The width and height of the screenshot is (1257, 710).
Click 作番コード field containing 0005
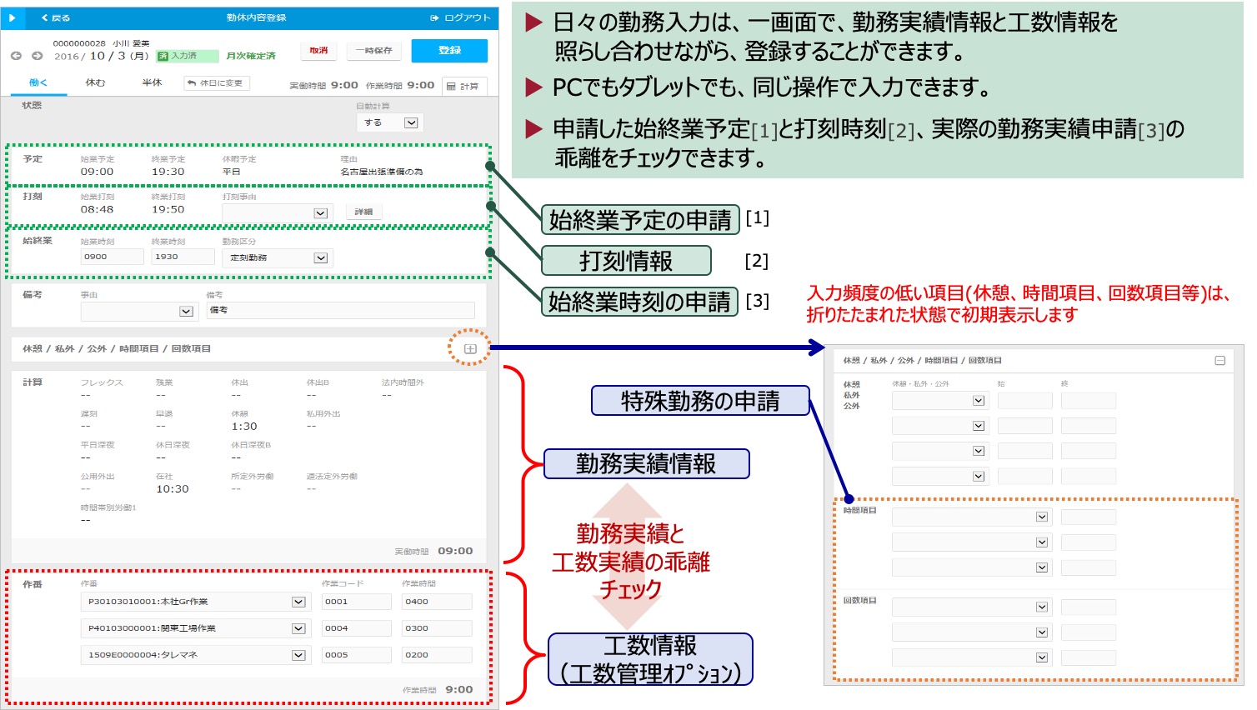click(356, 655)
